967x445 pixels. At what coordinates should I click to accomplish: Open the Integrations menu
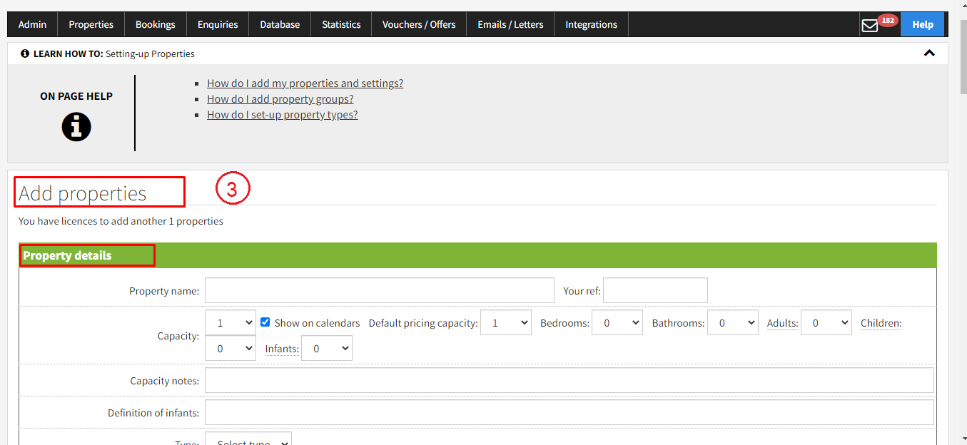pos(591,24)
